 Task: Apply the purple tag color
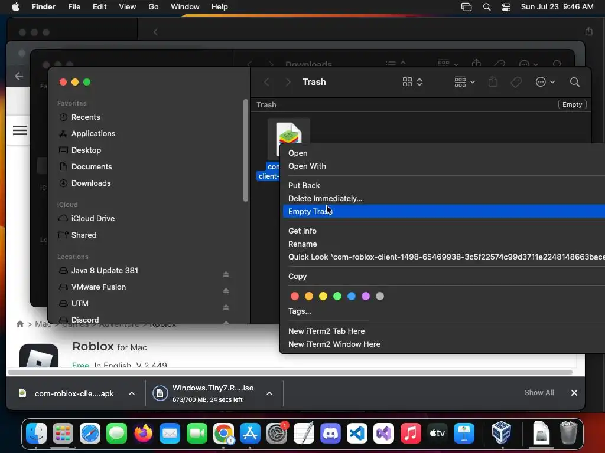(366, 296)
